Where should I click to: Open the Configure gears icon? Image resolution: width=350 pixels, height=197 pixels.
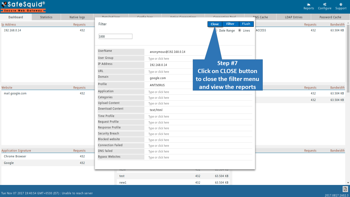point(325,4)
